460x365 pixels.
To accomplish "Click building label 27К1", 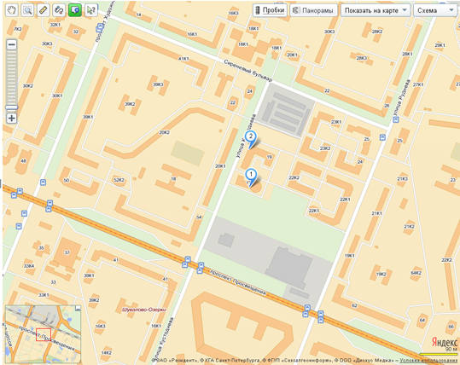I will 418,84.
